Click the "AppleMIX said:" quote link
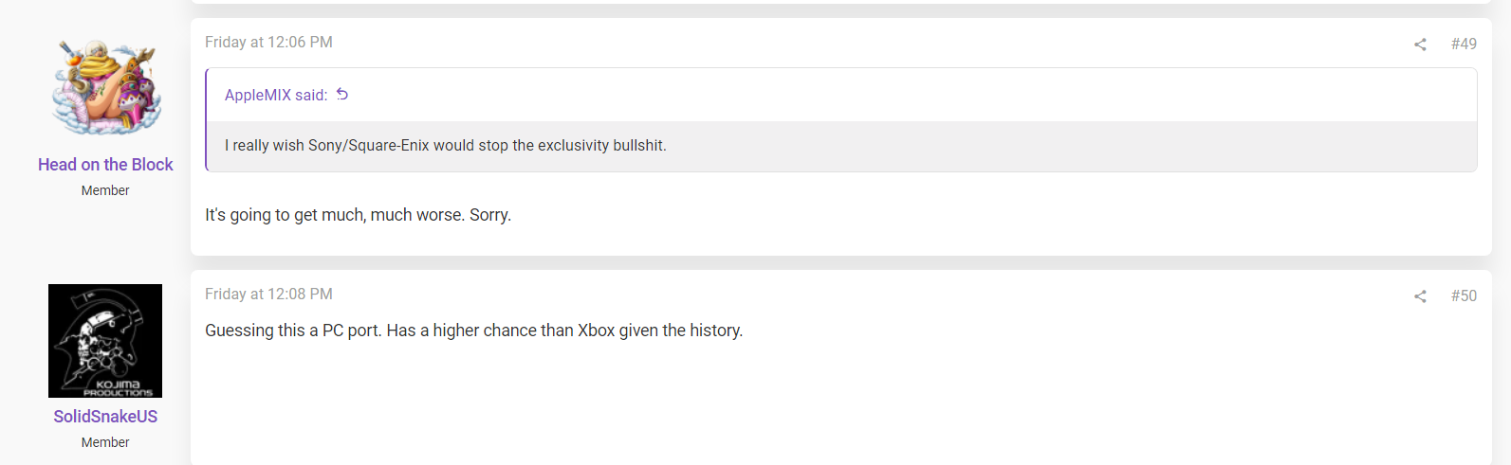Image resolution: width=1511 pixels, height=465 pixels. click(x=276, y=95)
